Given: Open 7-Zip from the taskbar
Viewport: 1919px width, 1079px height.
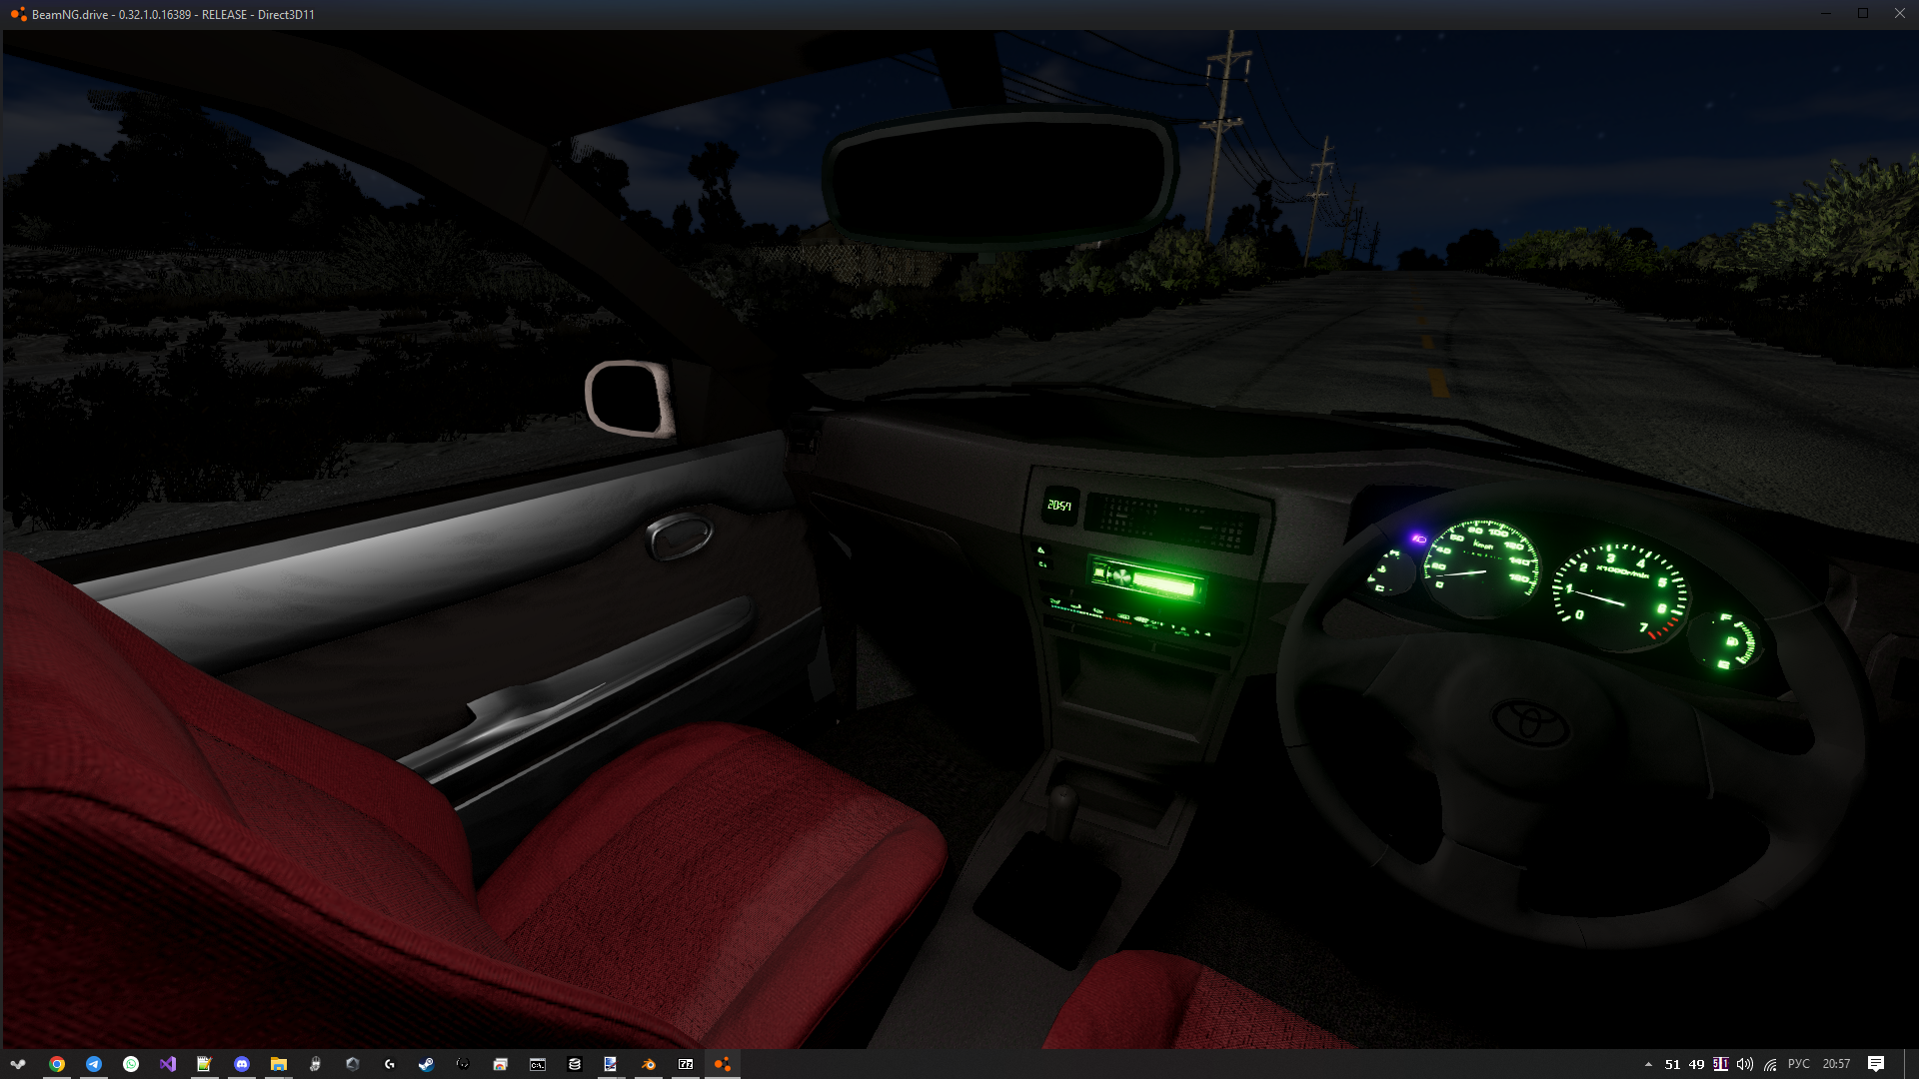Looking at the screenshot, I should point(686,1064).
